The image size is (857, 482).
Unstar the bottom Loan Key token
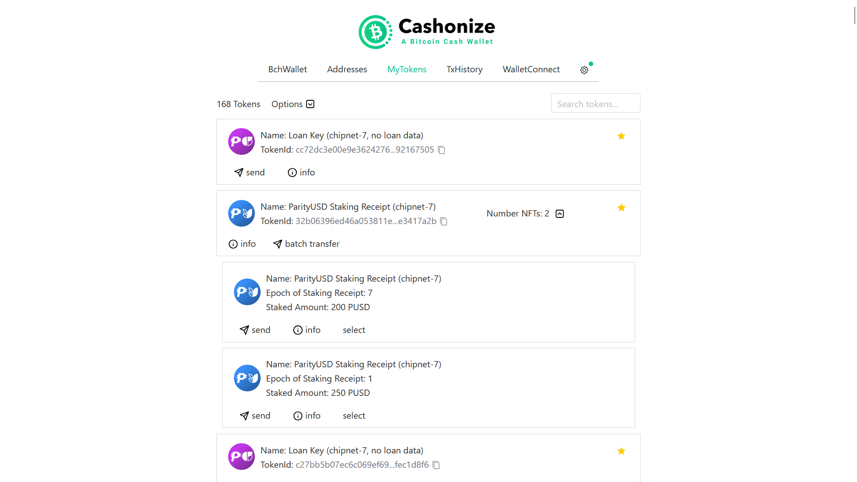click(x=621, y=451)
